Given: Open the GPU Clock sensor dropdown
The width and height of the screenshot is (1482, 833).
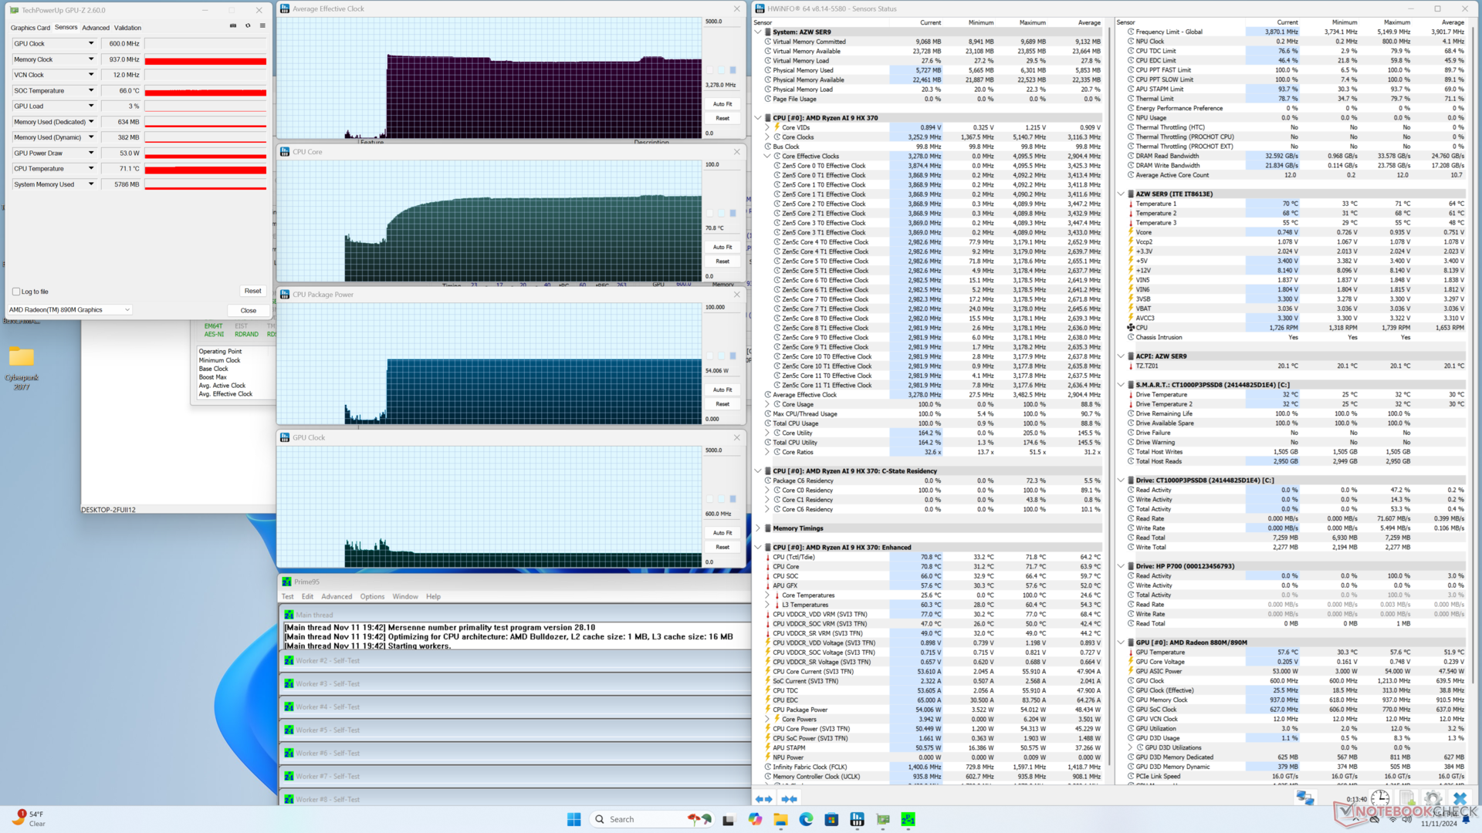Looking at the screenshot, I should pyautogui.click(x=91, y=44).
